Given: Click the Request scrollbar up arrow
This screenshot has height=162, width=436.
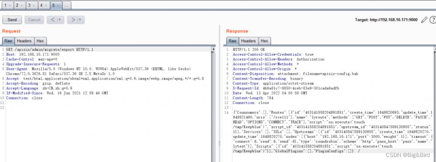Looking at the screenshot, I should point(214,49).
